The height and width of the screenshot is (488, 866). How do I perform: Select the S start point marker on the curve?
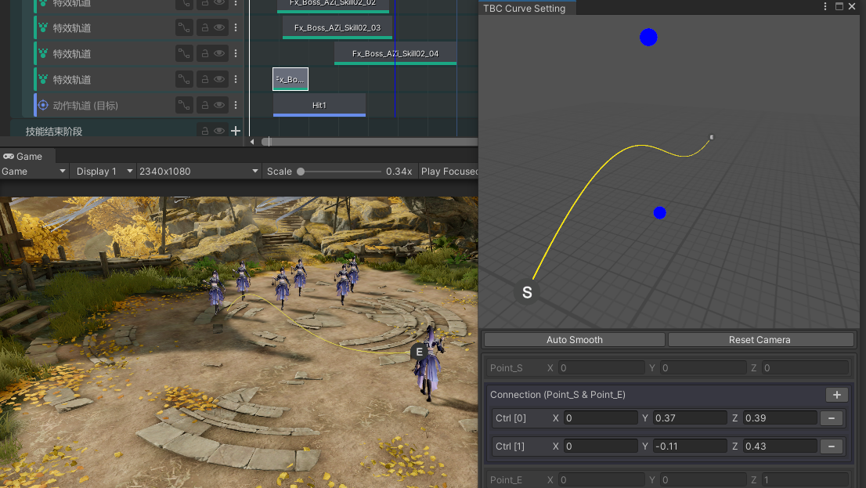pos(527,292)
